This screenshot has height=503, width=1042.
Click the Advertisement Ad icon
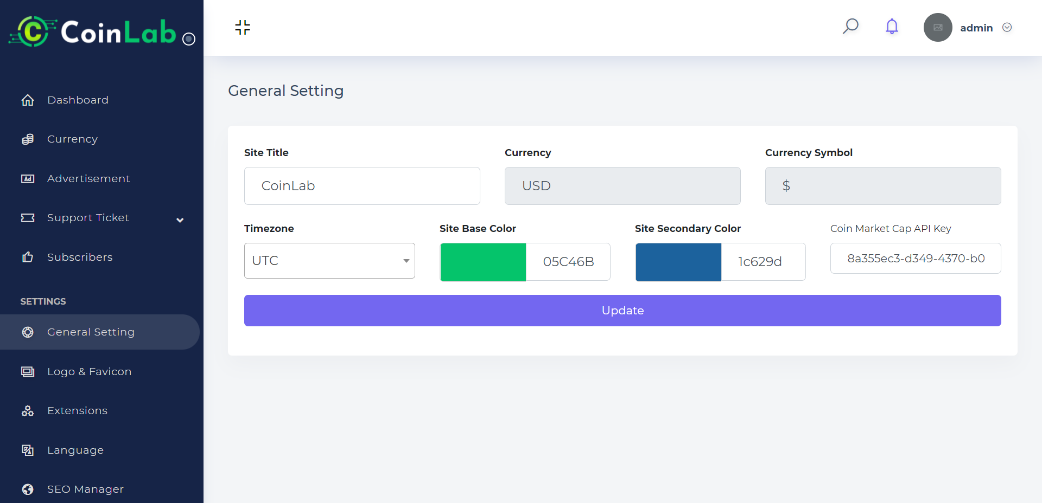point(28,179)
